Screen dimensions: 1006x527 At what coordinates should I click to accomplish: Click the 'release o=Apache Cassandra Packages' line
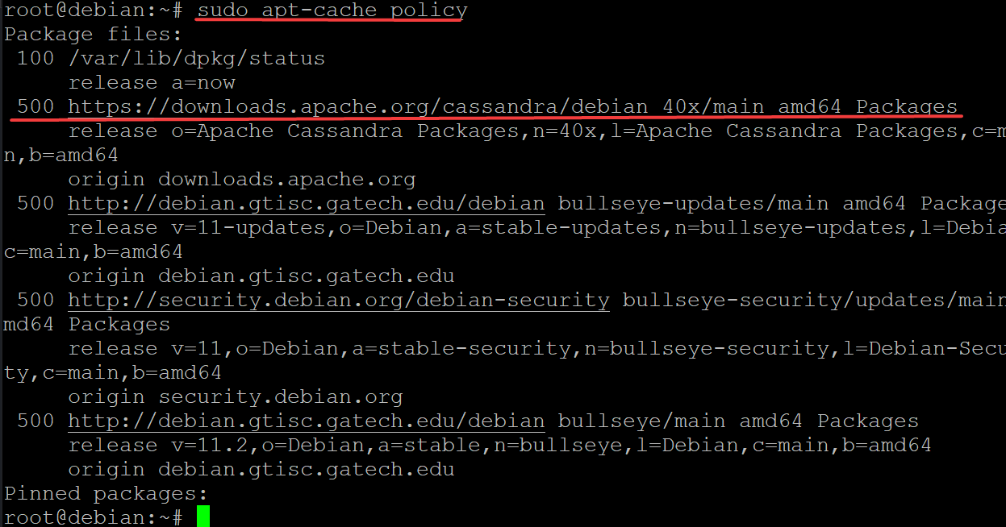click(x=536, y=131)
